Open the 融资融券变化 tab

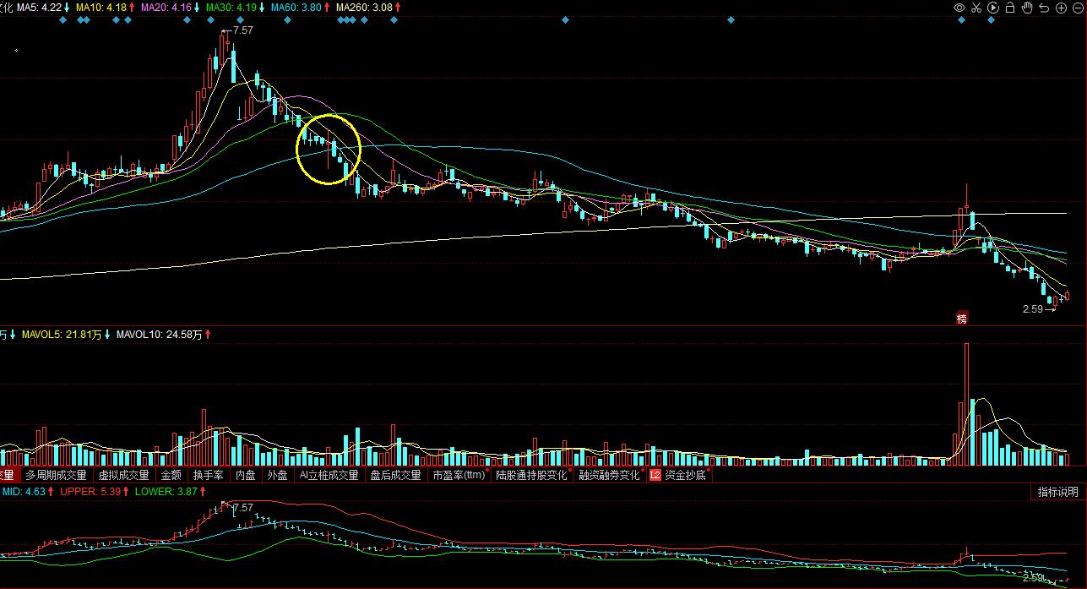click(x=609, y=476)
